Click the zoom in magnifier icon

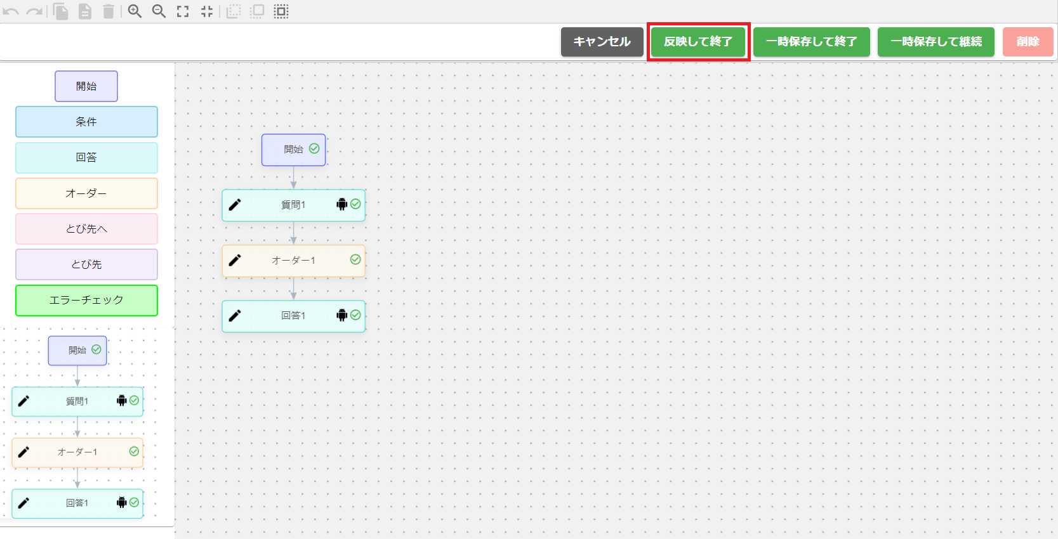pos(135,11)
